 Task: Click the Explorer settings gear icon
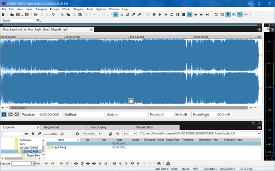77,134
